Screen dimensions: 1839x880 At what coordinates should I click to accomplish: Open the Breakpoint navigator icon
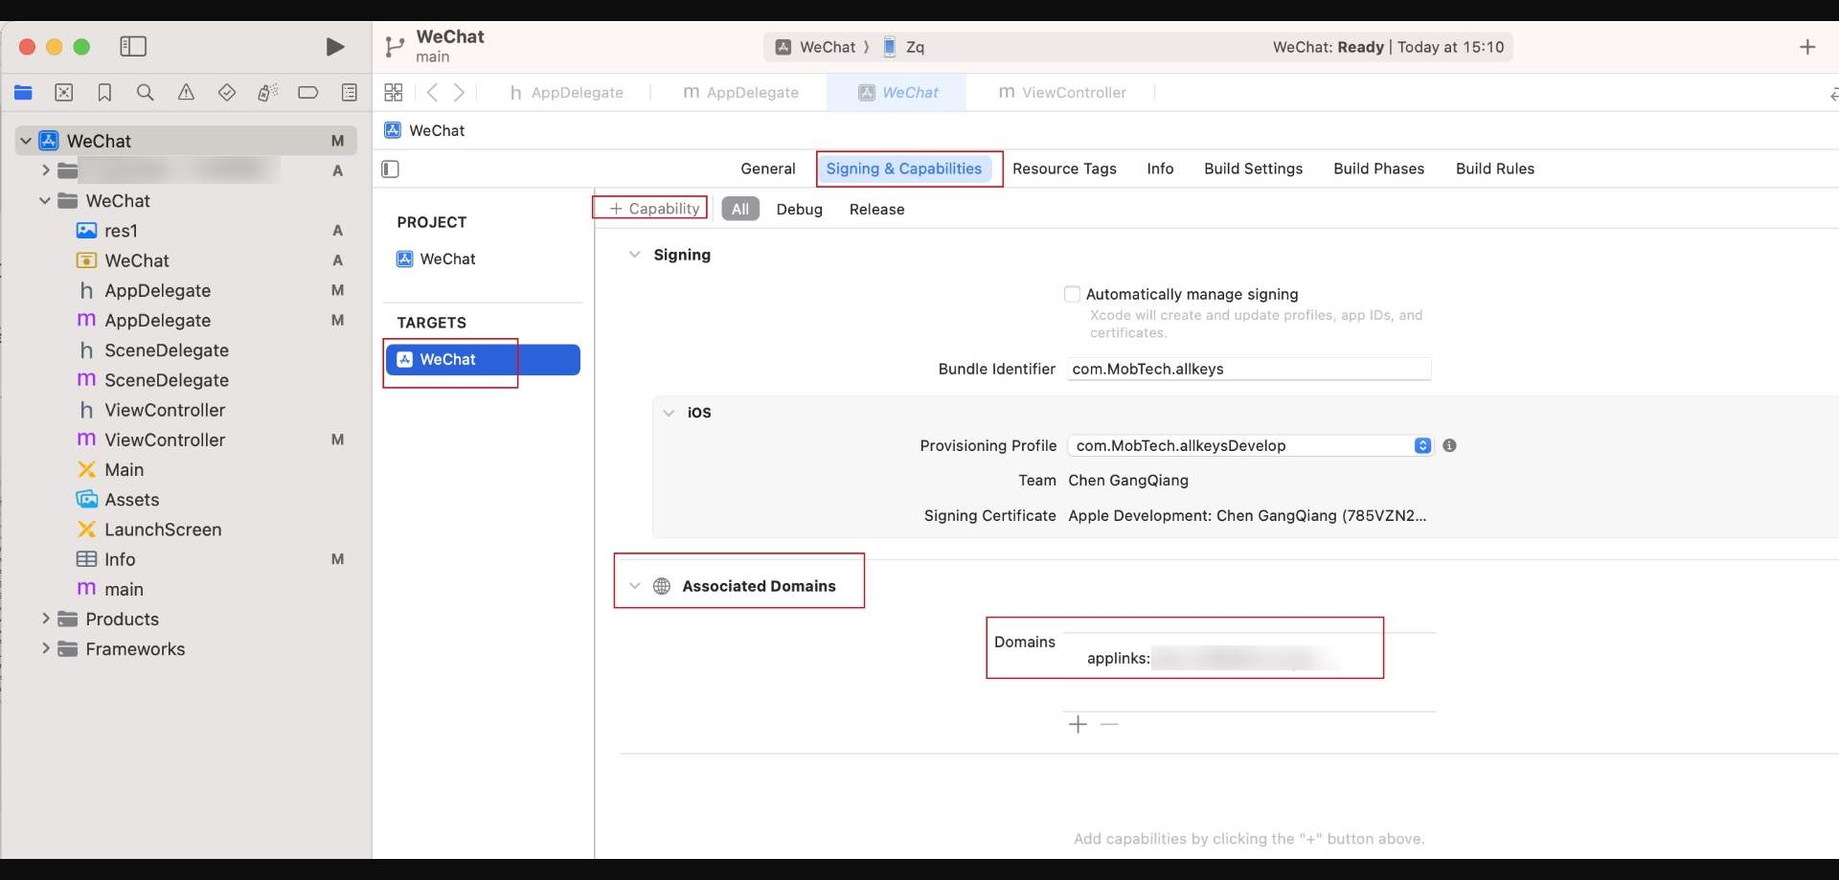308,93
